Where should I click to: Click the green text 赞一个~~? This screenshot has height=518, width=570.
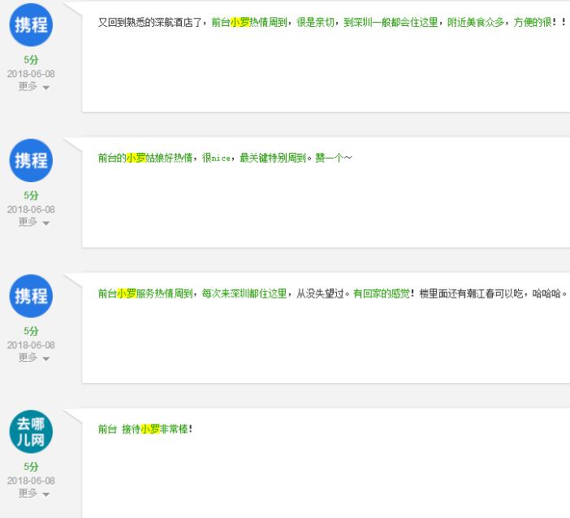click(333, 158)
